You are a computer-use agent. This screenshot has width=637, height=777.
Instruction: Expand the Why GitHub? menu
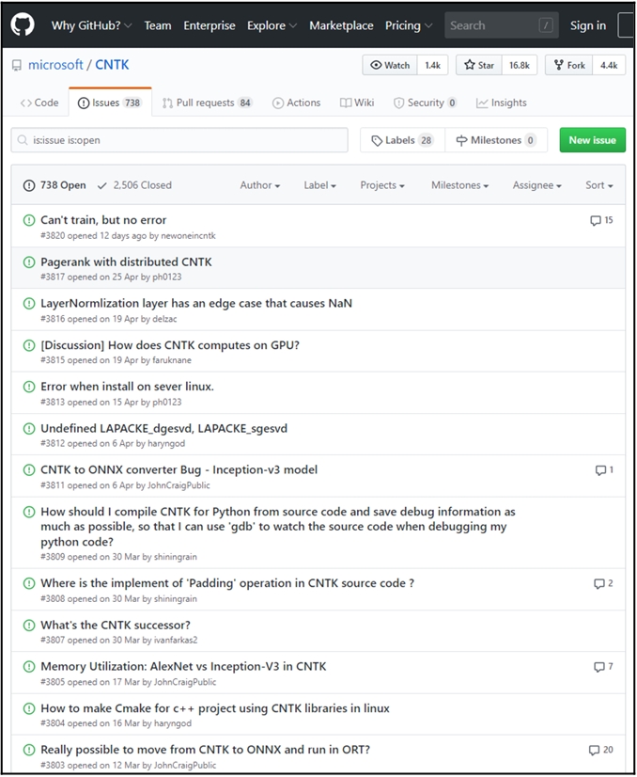91,25
